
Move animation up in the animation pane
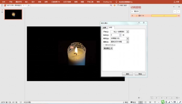(x=174, y=11)
